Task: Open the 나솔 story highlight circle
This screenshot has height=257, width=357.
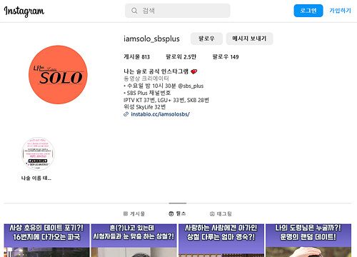Action: coord(38,153)
